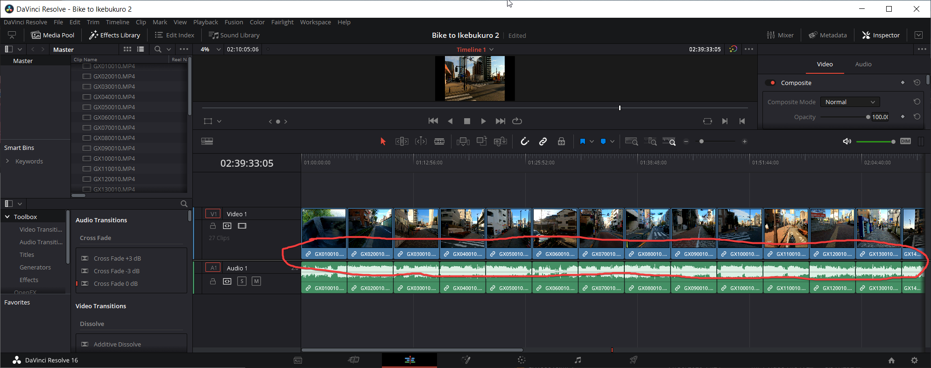Click timeline zoom out minus button

pyautogui.click(x=686, y=142)
